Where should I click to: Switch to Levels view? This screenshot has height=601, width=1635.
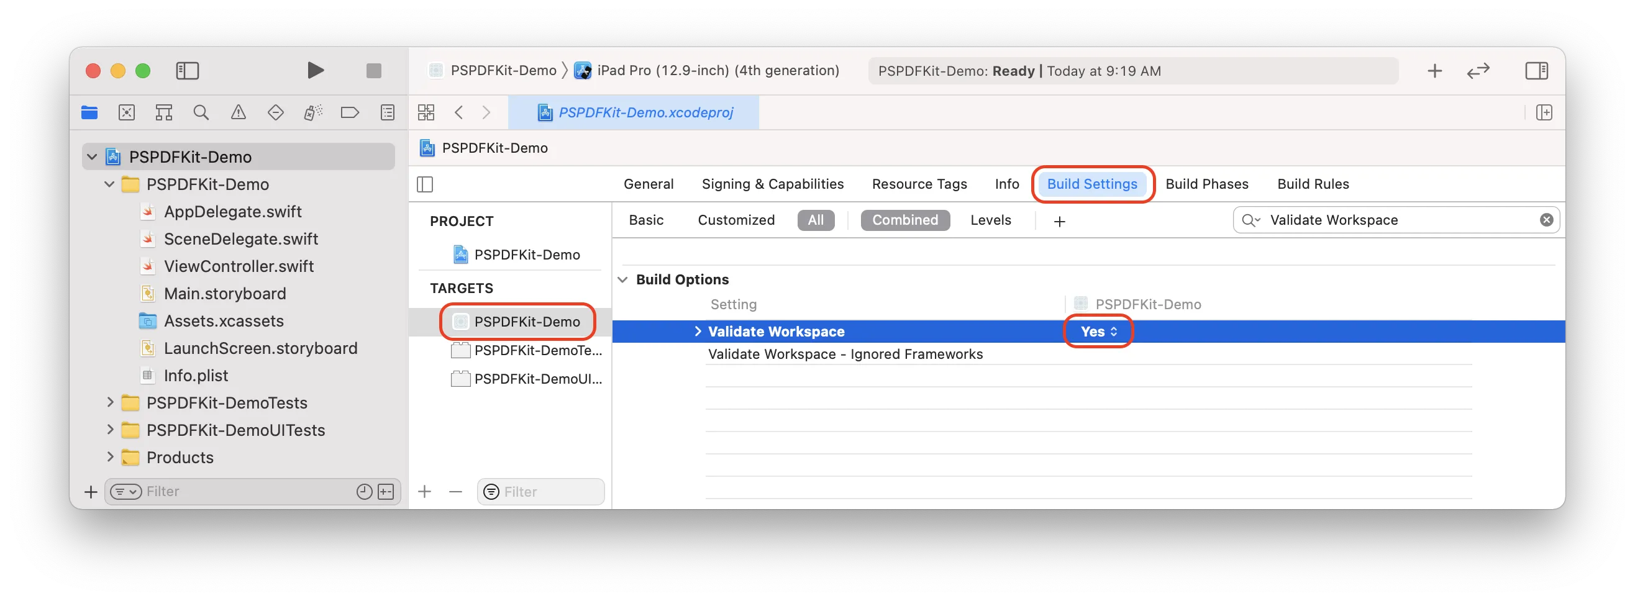990,220
